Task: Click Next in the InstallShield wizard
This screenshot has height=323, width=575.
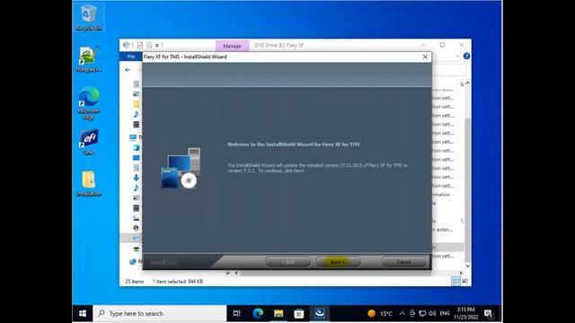Action: [338, 262]
